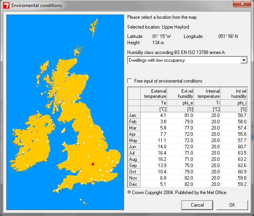Click February external temperature 3.8
This screenshot has height=216, width=254.
[153, 122]
